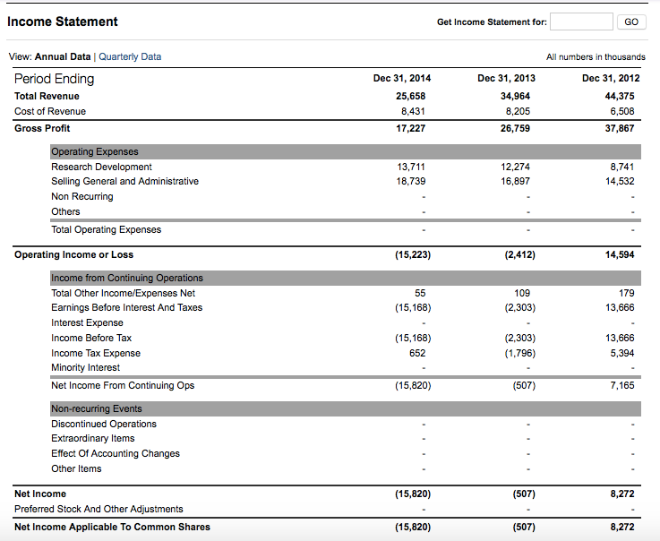Image resolution: width=660 pixels, height=541 pixels.
Task: Select the Annual Data view
Action: coord(63,56)
